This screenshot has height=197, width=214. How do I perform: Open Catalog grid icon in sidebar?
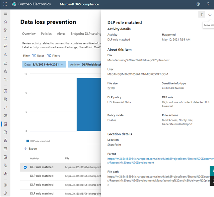pos(5,91)
